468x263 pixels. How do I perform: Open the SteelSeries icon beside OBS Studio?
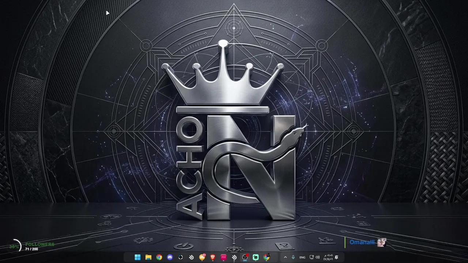point(234,257)
